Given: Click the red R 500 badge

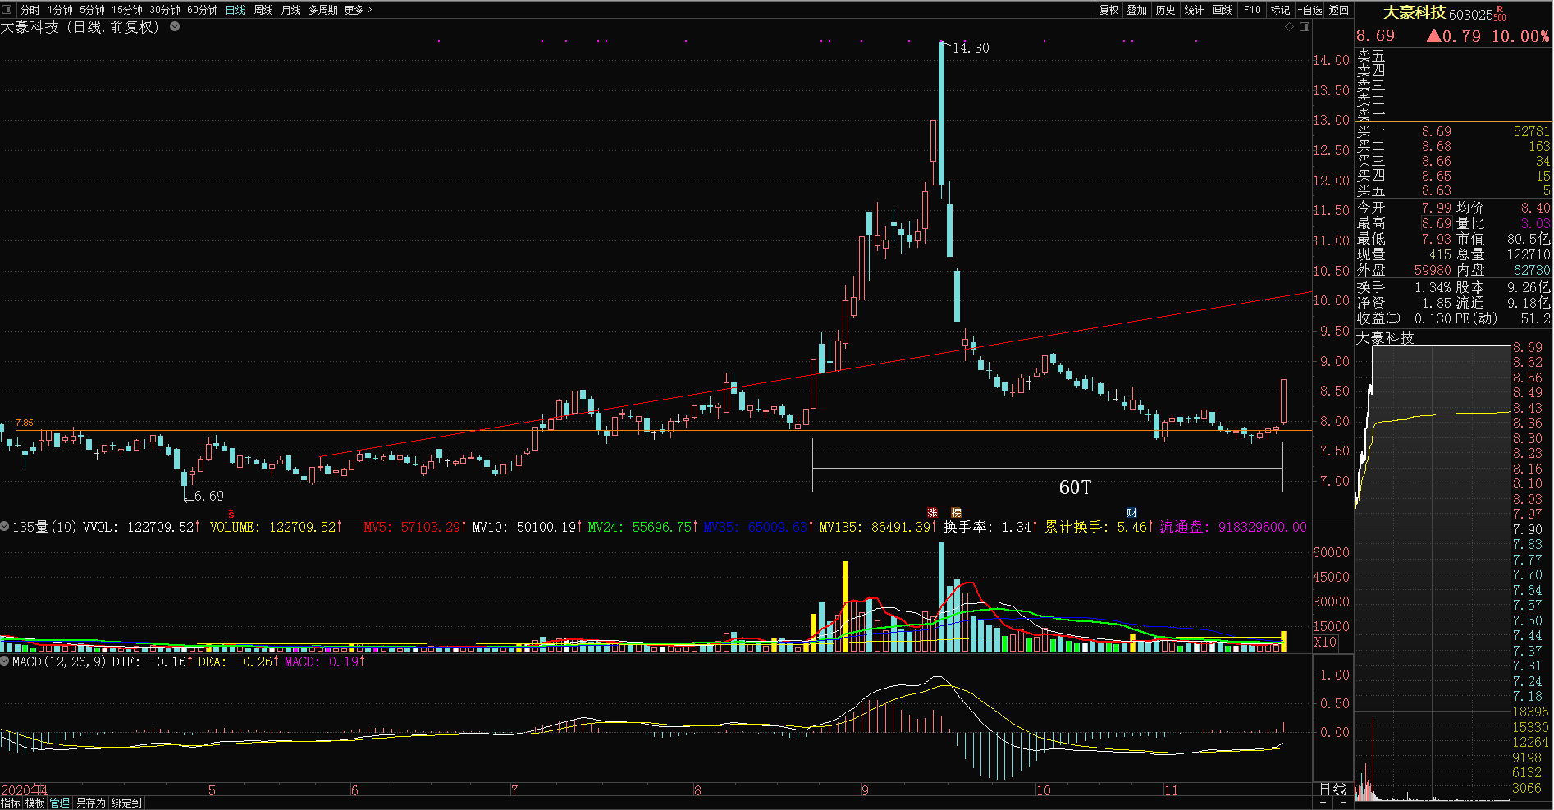Looking at the screenshot, I should pos(1501,13).
